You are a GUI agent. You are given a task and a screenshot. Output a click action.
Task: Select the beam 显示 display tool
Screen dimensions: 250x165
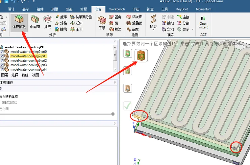183,29
